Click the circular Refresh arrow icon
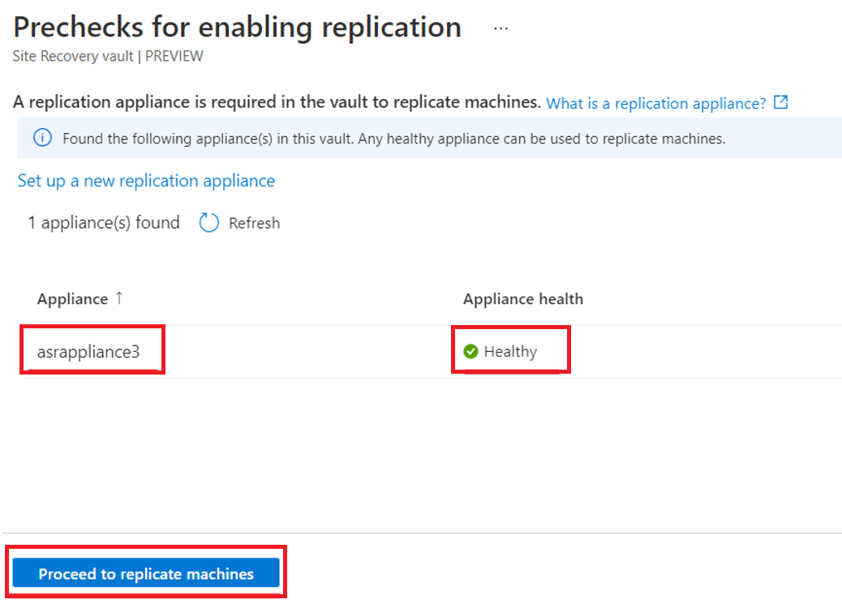Image resolution: width=842 pixels, height=608 pixels. pyautogui.click(x=209, y=223)
